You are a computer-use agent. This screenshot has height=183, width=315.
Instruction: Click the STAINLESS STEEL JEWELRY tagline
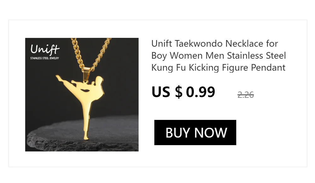pos(45,58)
